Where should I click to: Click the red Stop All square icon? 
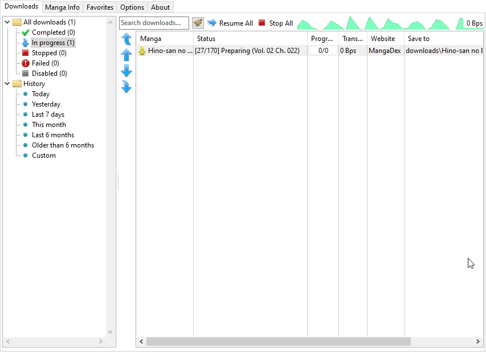(262, 23)
